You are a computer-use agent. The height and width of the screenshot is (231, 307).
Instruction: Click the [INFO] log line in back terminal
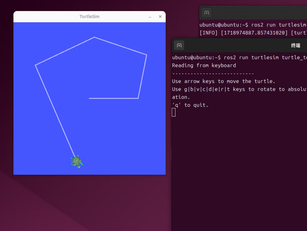(253, 33)
